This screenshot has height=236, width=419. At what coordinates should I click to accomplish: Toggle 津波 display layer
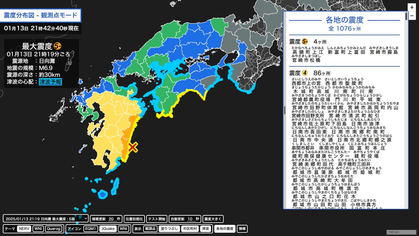[206, 229]
